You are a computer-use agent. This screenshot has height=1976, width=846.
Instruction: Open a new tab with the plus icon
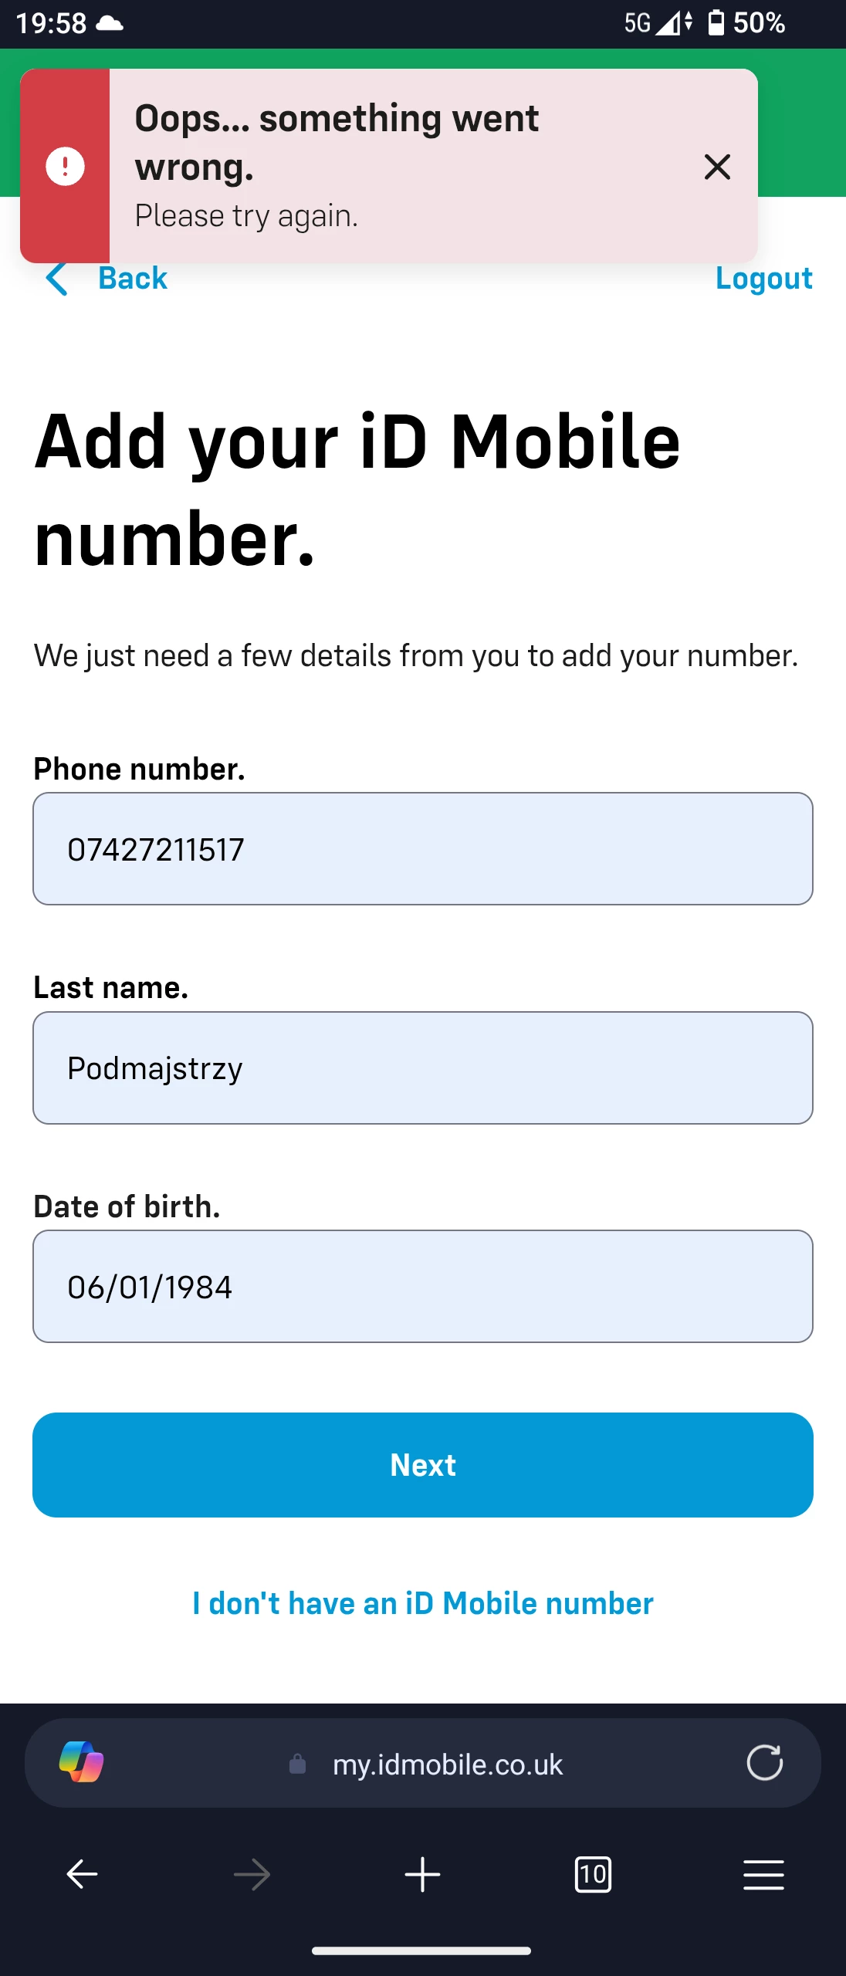[422, 1874]
